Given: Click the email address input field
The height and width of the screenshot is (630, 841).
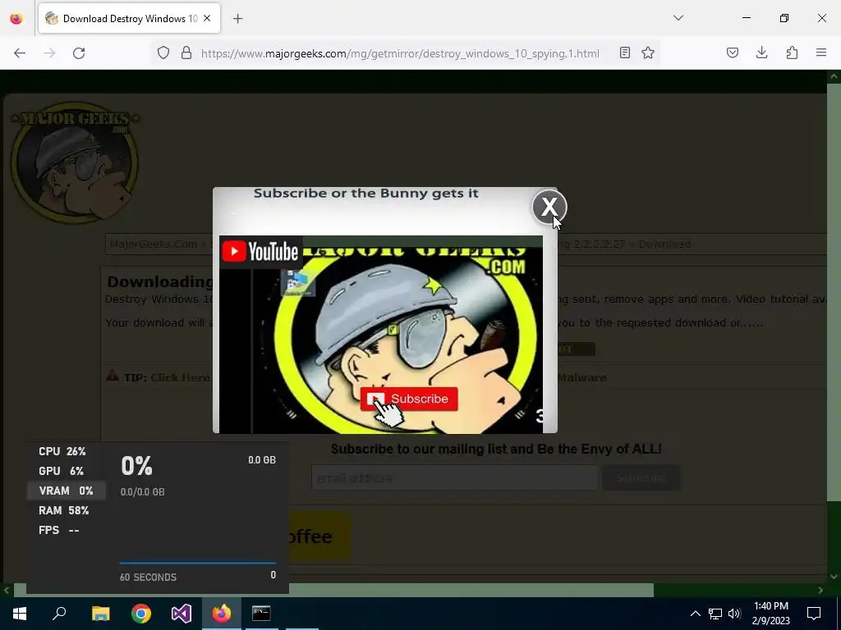Looking at the screenshot, I should [x=455, y=477].
